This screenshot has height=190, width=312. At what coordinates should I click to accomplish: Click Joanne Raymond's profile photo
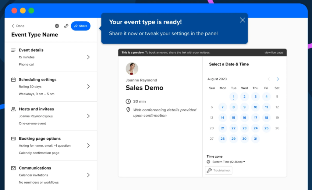click(132, 69)
